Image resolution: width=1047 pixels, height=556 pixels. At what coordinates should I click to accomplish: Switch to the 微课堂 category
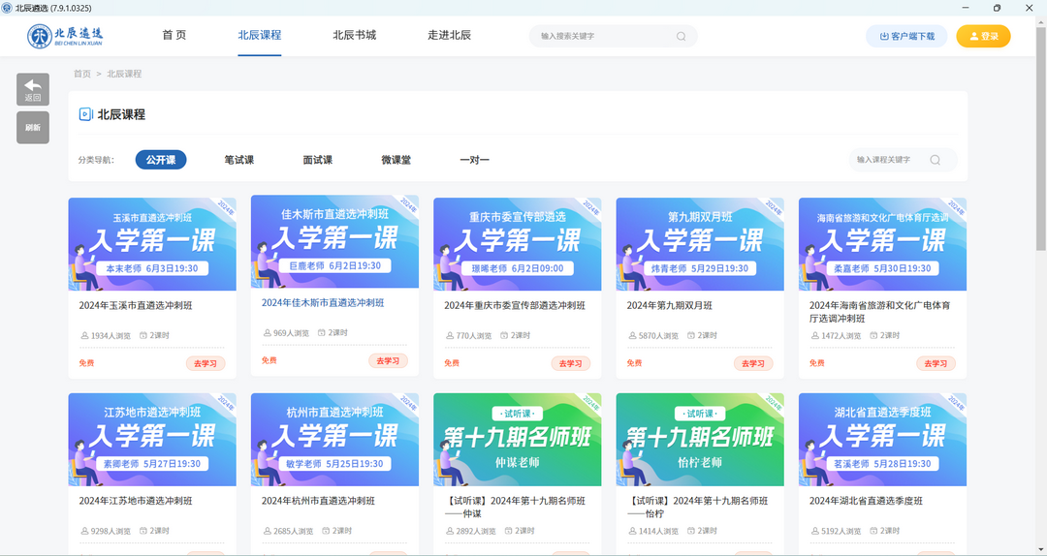[x=396, y=160]
